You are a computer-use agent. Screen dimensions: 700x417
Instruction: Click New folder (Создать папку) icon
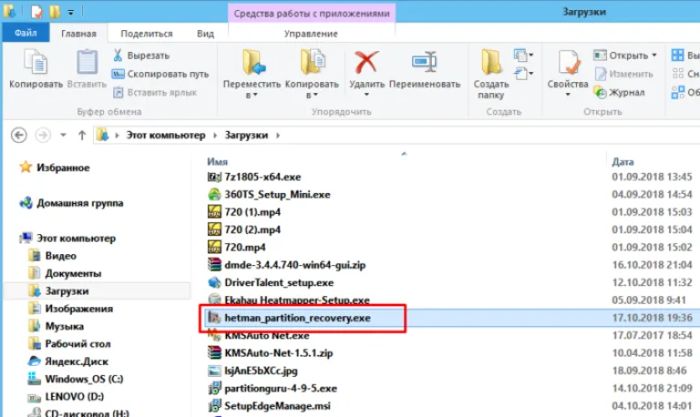click(490, 62)
